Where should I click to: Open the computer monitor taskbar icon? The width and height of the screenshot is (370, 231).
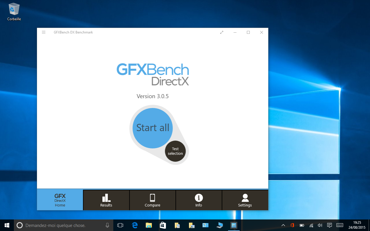click(220, 225)
